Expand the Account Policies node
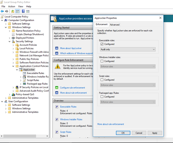The image size is (173, 143). pos(13,45)
